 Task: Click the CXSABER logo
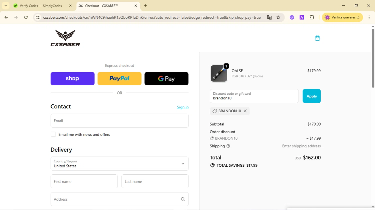coord(65,38)
